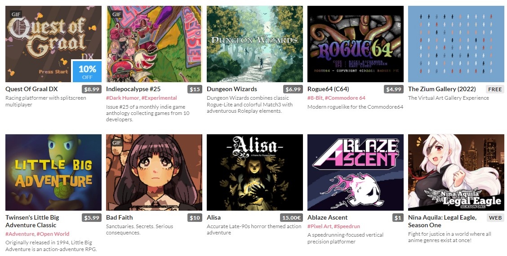Click the $8.99 price tag
The image size is (507, 256).
92,89
